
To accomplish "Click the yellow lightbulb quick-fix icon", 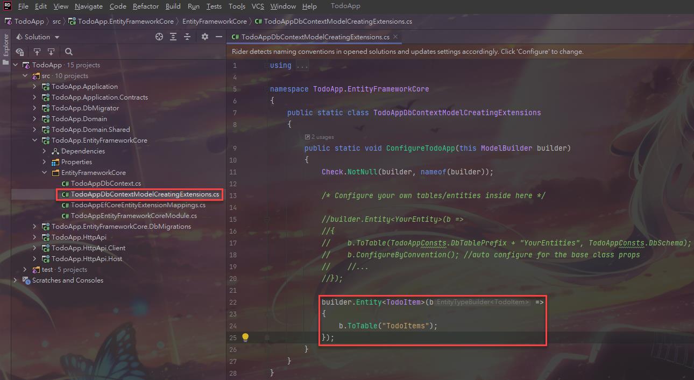I will click(245, 337).
